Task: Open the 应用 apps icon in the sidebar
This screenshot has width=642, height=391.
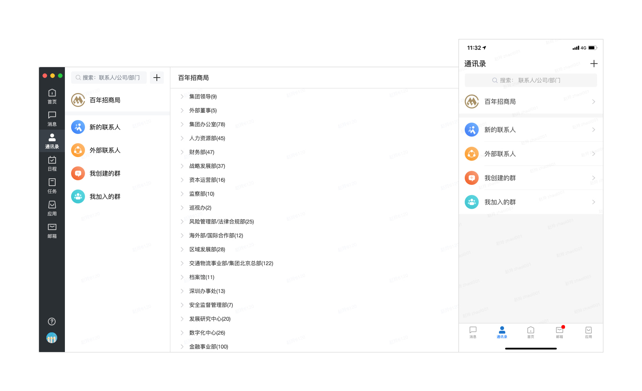Action: (52, 208)
